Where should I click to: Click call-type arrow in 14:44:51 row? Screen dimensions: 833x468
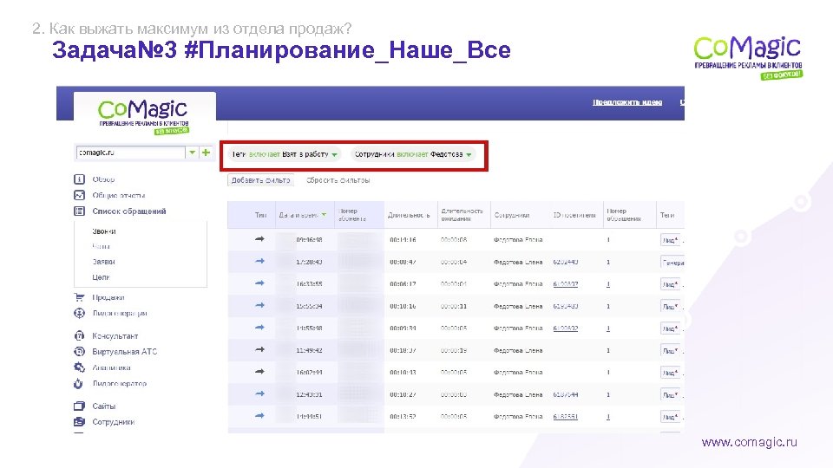259,415
